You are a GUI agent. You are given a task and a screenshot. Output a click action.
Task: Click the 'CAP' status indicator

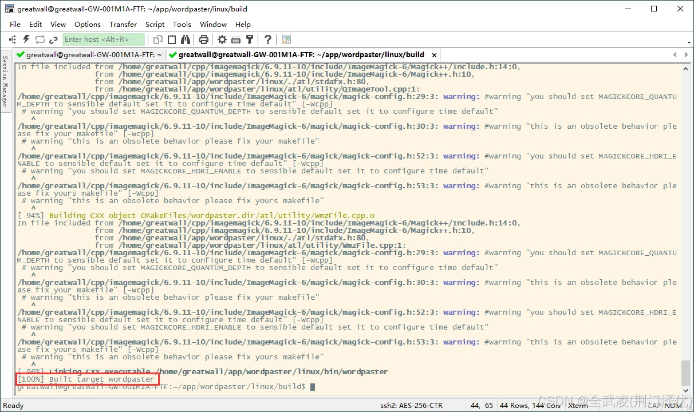(655, 405)
